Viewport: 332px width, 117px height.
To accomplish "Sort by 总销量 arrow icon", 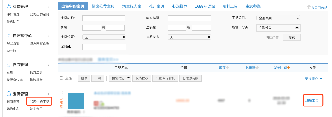I will pos(257,68).
